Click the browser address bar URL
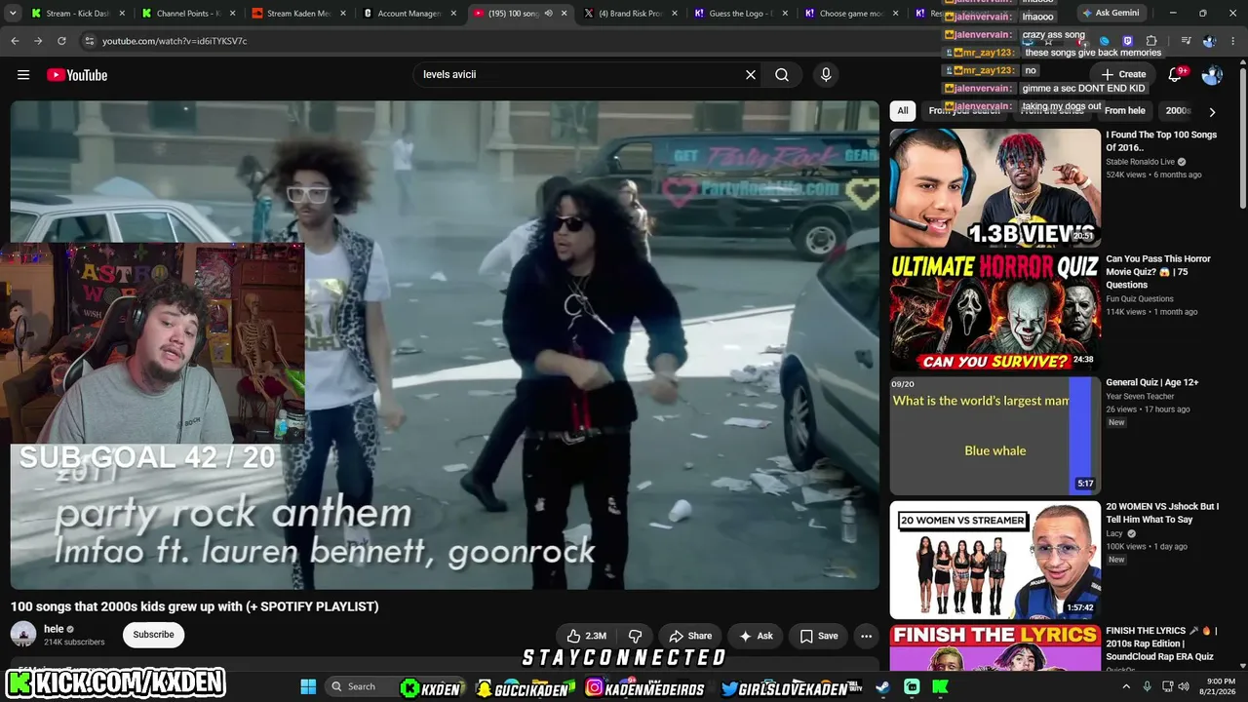Screen dimensions: 1248x702 tap(175, 41)
